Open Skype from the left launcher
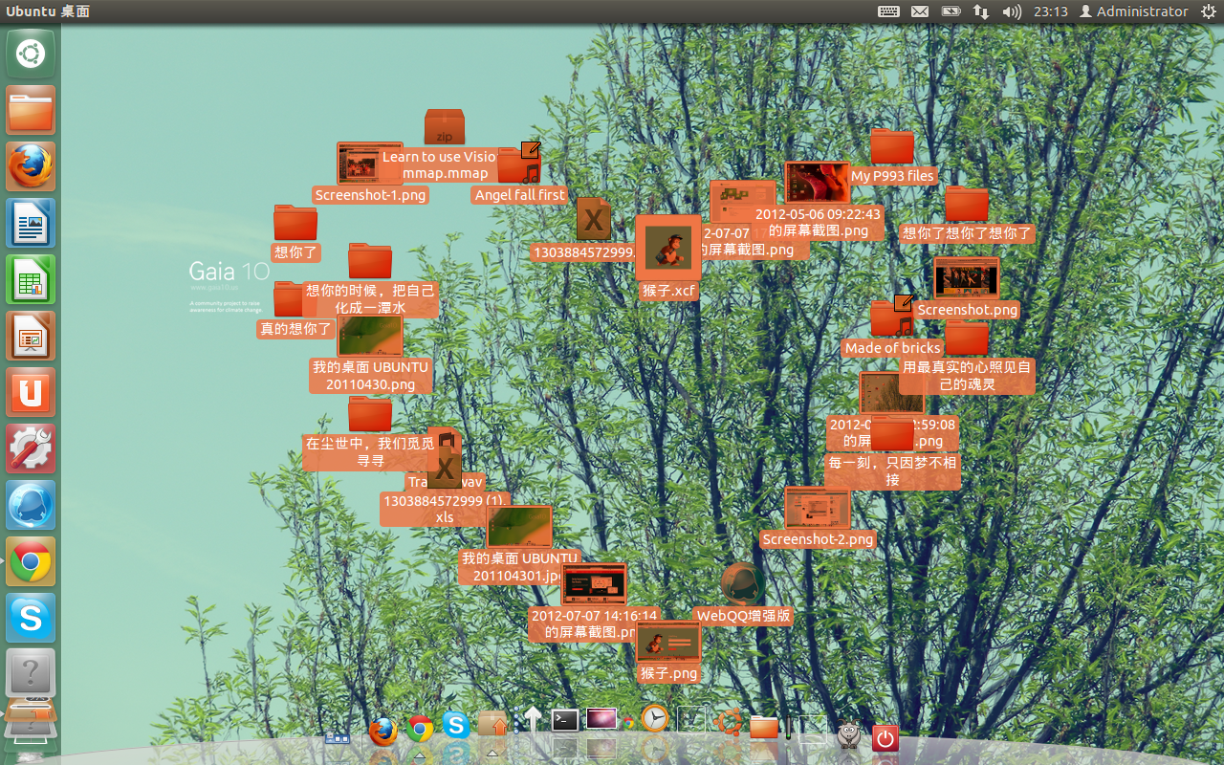The image size is (1224, 765). click(31, 618)
